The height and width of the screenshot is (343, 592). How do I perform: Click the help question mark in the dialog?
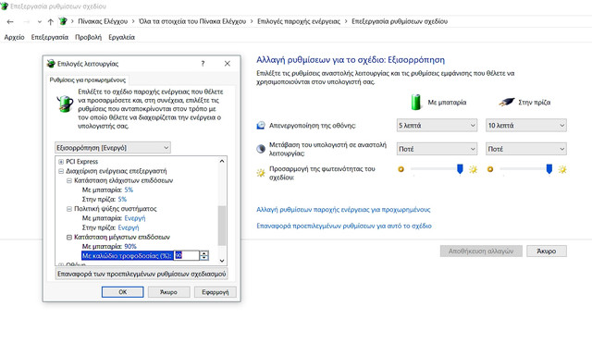click(203, 64)
